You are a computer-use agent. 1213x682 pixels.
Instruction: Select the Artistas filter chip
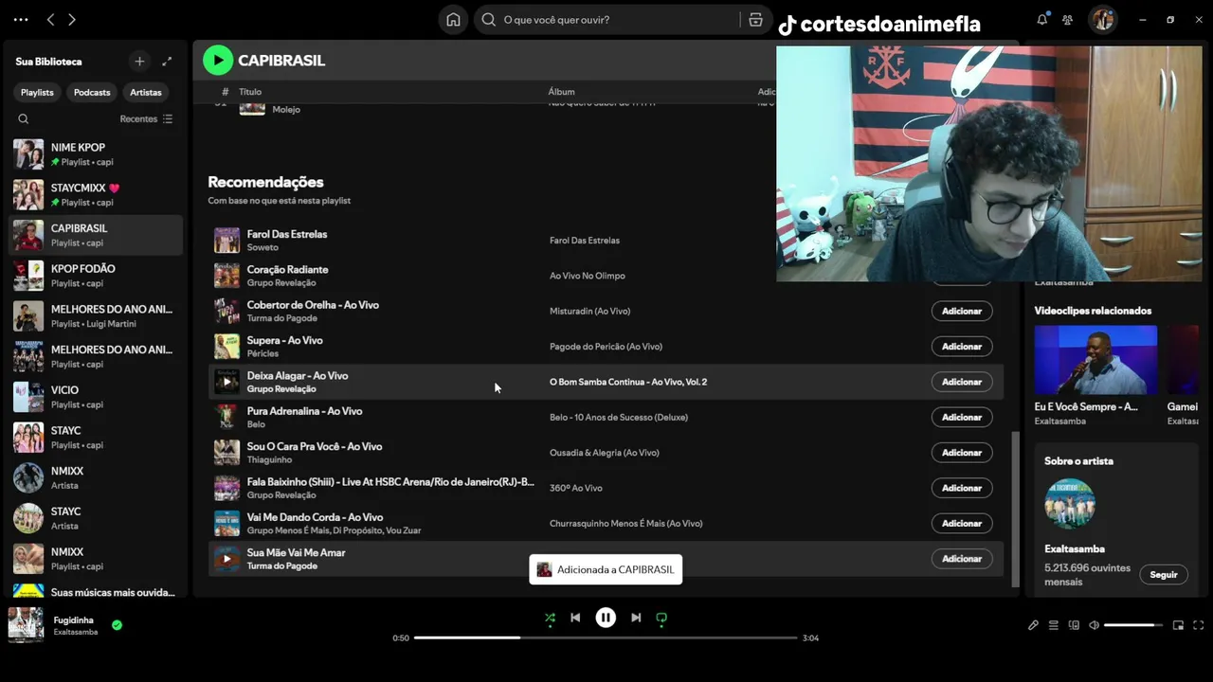pos(146,92)
